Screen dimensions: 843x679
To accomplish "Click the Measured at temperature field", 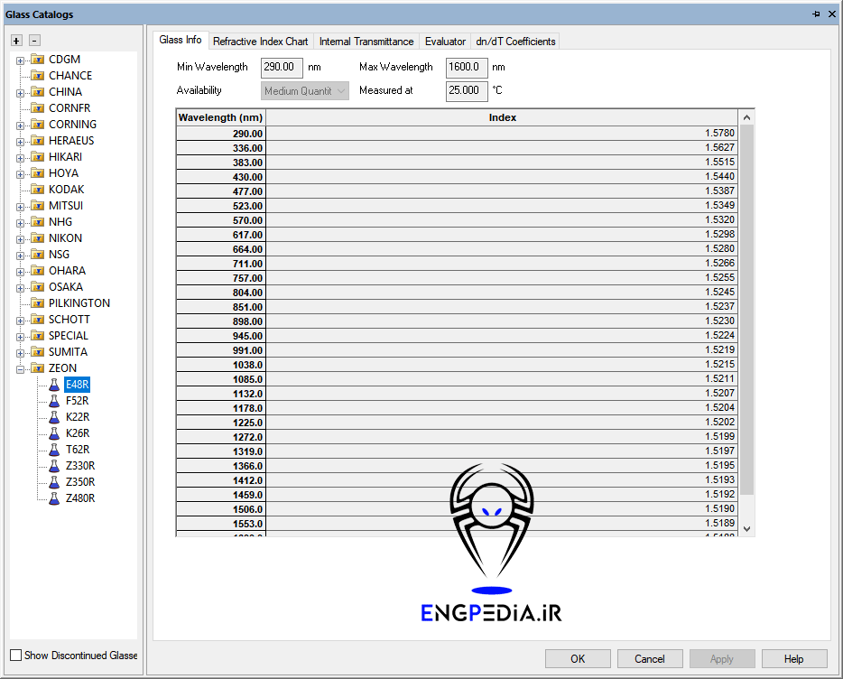I will click(467, 91).
